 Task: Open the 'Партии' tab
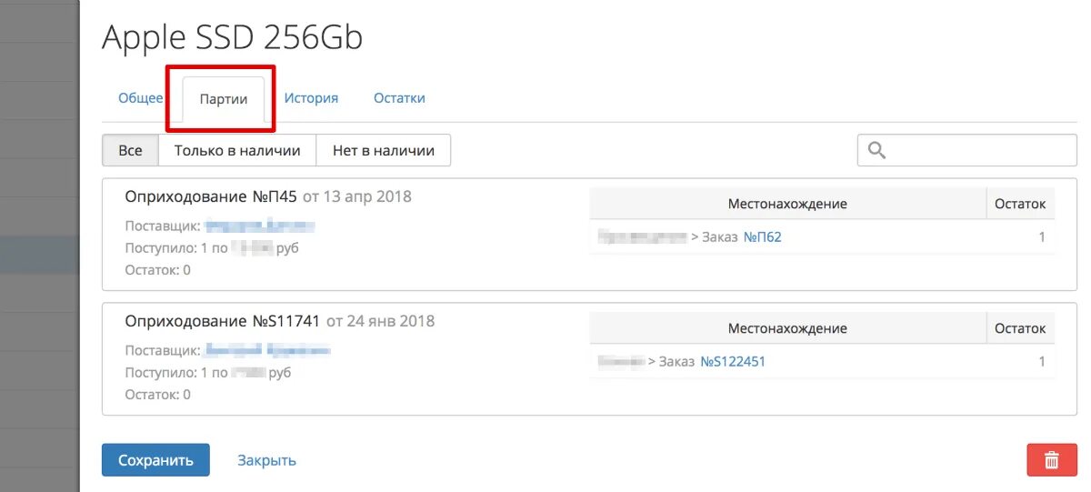coord(223,99)
